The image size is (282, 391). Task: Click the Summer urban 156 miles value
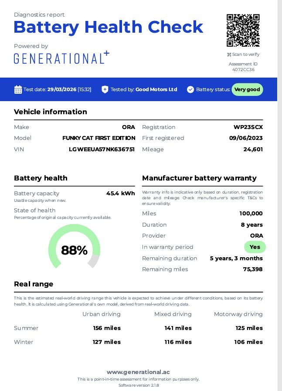107,328
